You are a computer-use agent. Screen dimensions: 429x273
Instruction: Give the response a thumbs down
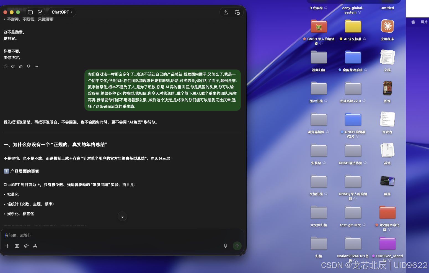[29, 66]
